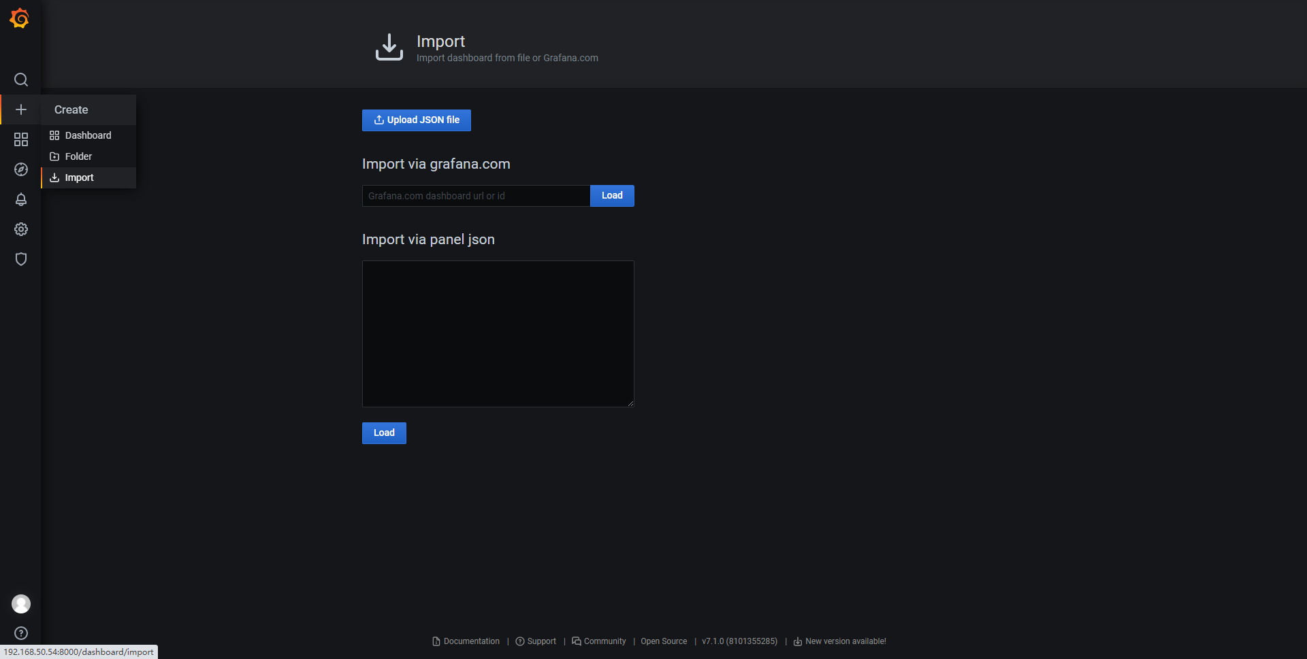
Task: Select Folder in the Create menu
Action: click(78, 156)
